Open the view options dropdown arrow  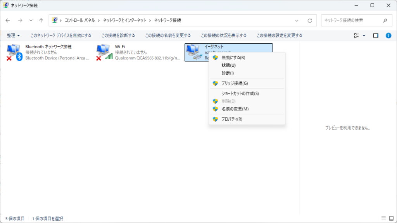point(364,36)
